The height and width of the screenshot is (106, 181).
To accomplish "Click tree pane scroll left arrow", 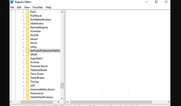I will tap(11, 102).
